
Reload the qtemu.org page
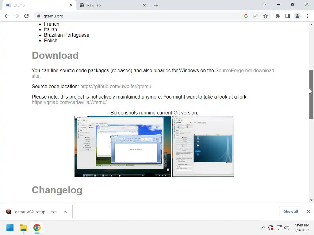(x=26, y=16)
